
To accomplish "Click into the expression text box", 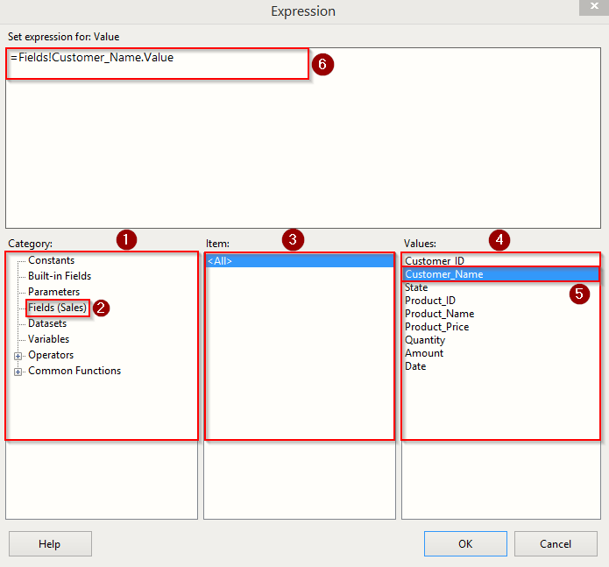I will point(303,138).
